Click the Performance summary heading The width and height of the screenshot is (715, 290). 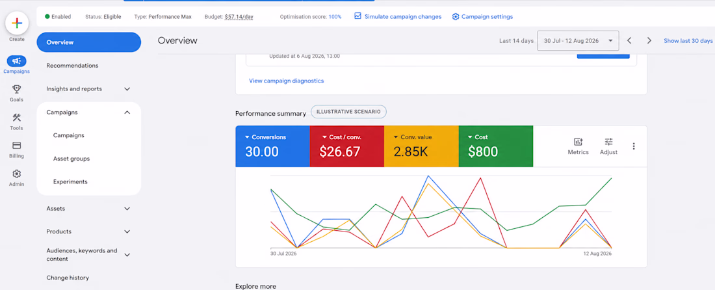click(270, 114)
